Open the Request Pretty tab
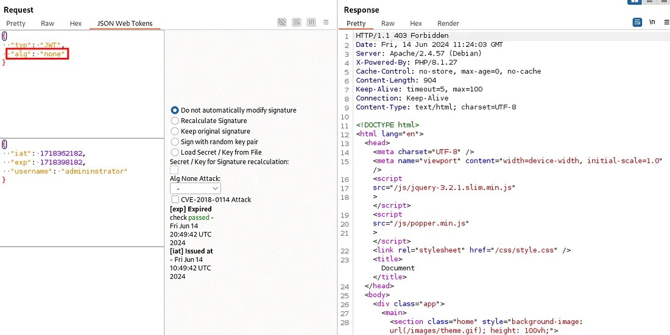Viewport: 670px width, 335px height. tap(16, 24)
